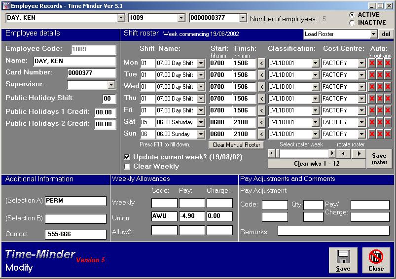Click the Sunday copy-time arrow button
396x279 pixels.
click(x=262, y=134)
